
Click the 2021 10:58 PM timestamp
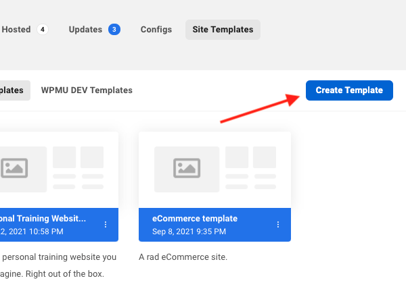point(34,232)
